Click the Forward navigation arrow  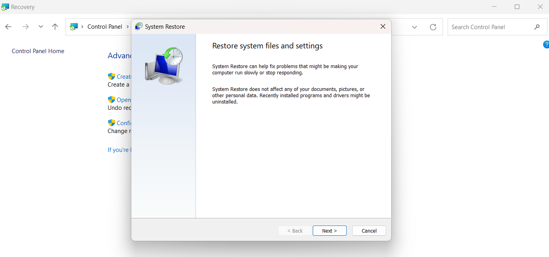tap(26, 27)
